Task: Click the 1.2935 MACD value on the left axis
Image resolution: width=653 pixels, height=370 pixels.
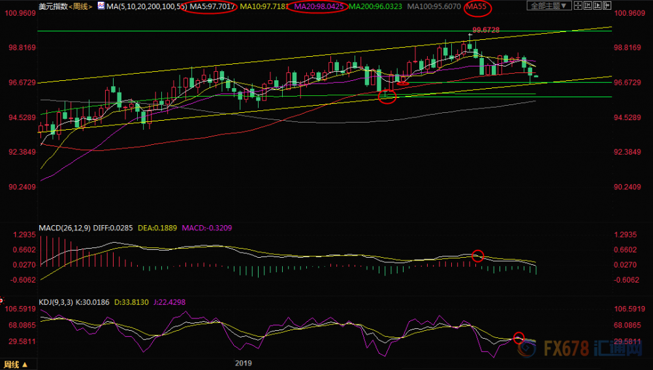Action: coord(25,235)
